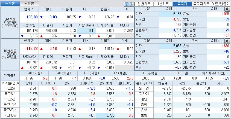Click the Call (가중) header
The image size is (231, 119).
(34, 73)
